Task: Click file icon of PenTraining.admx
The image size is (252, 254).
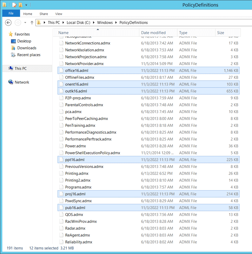Action: pyautogui.click(x=61, y=125)
